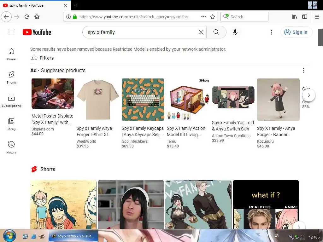Click the Anya Forger Bandai figure image
The image size is (323, 242).
point(278,100)
